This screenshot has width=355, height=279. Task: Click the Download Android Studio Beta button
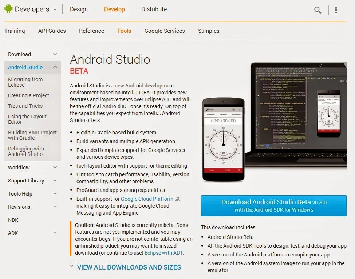273,206
